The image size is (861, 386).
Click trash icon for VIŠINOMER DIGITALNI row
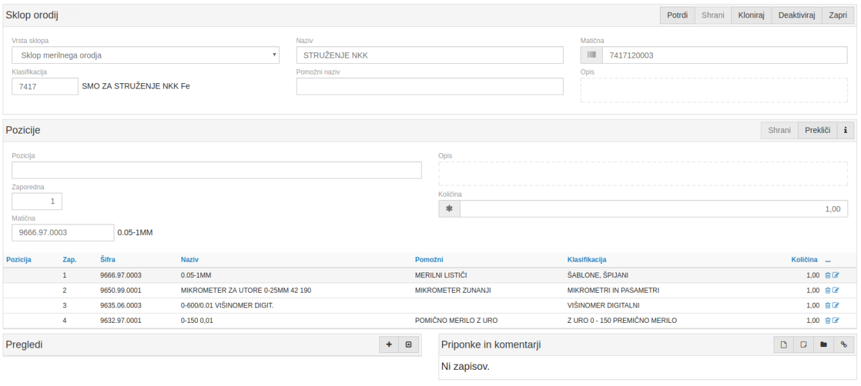(827, 305)
